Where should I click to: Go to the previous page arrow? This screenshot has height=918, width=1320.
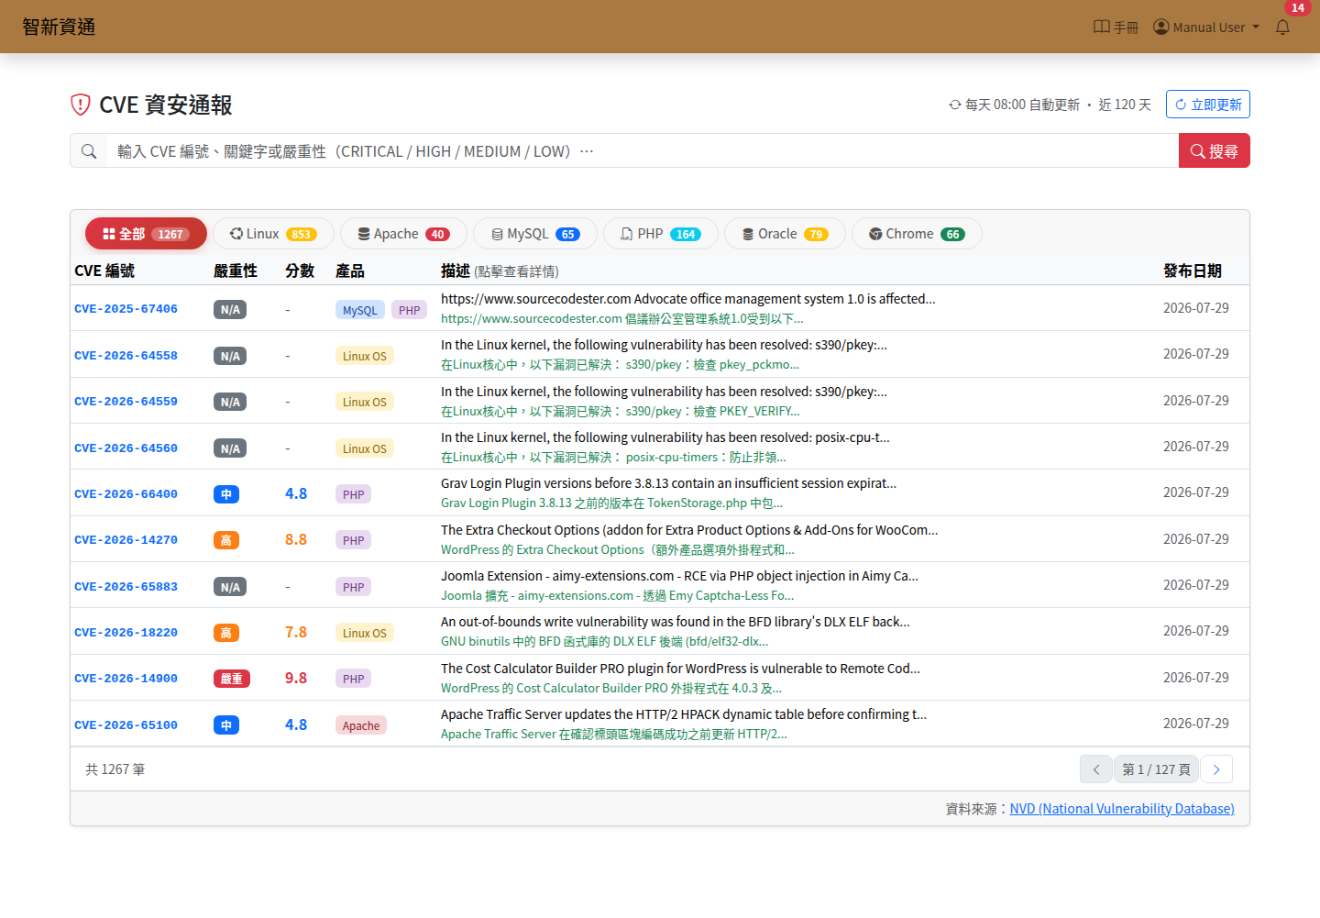click(1096, 769)
